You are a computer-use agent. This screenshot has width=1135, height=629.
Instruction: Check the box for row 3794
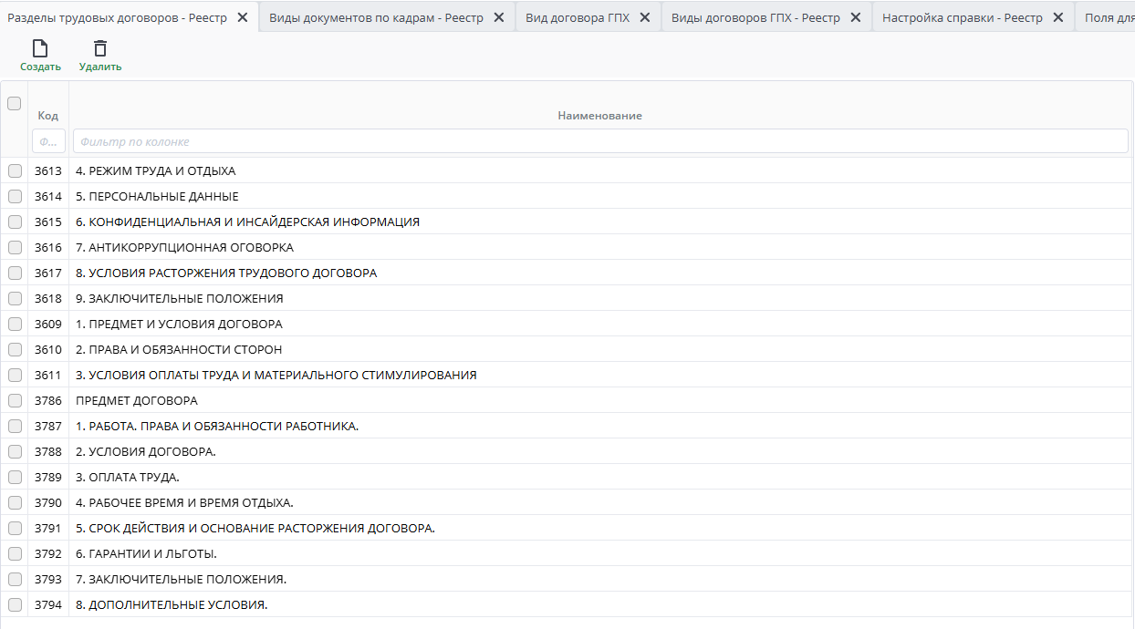click(x=15, y=604)
